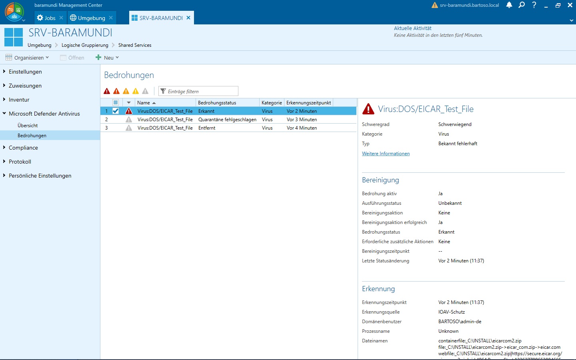This screenshot has height=360, width=576.
Task: Open the baramundi application menu logo
Action: [x=14, y=12]
